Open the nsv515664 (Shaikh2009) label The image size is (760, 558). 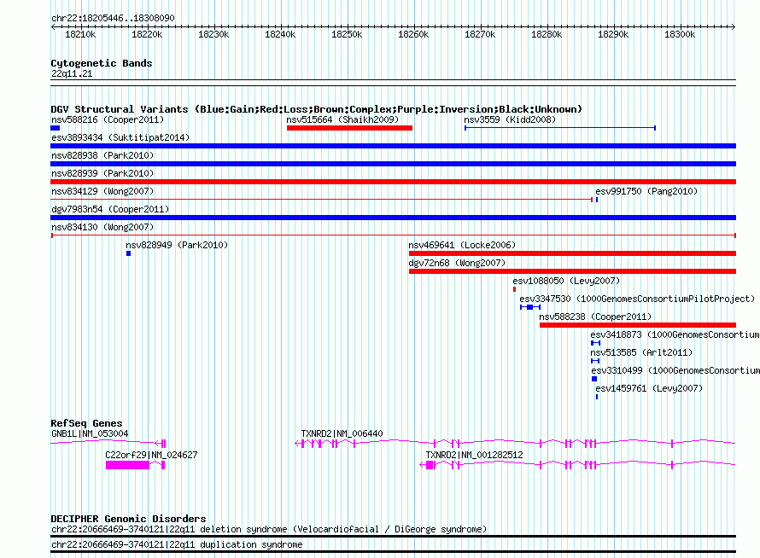[342, 119]
